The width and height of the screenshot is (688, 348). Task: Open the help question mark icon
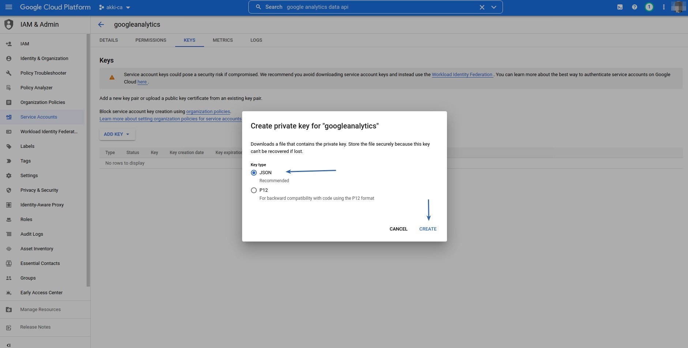[634, 7]
